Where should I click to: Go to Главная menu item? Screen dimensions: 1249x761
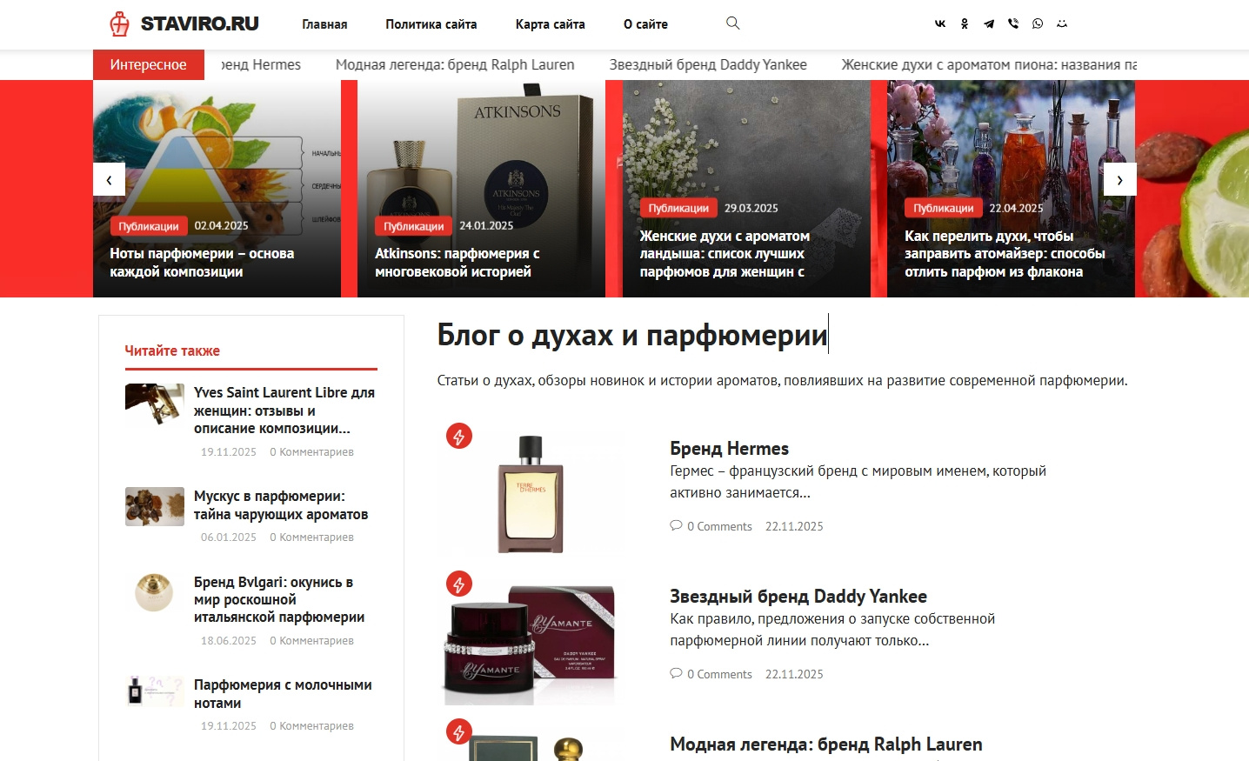[x=324, y=24]
